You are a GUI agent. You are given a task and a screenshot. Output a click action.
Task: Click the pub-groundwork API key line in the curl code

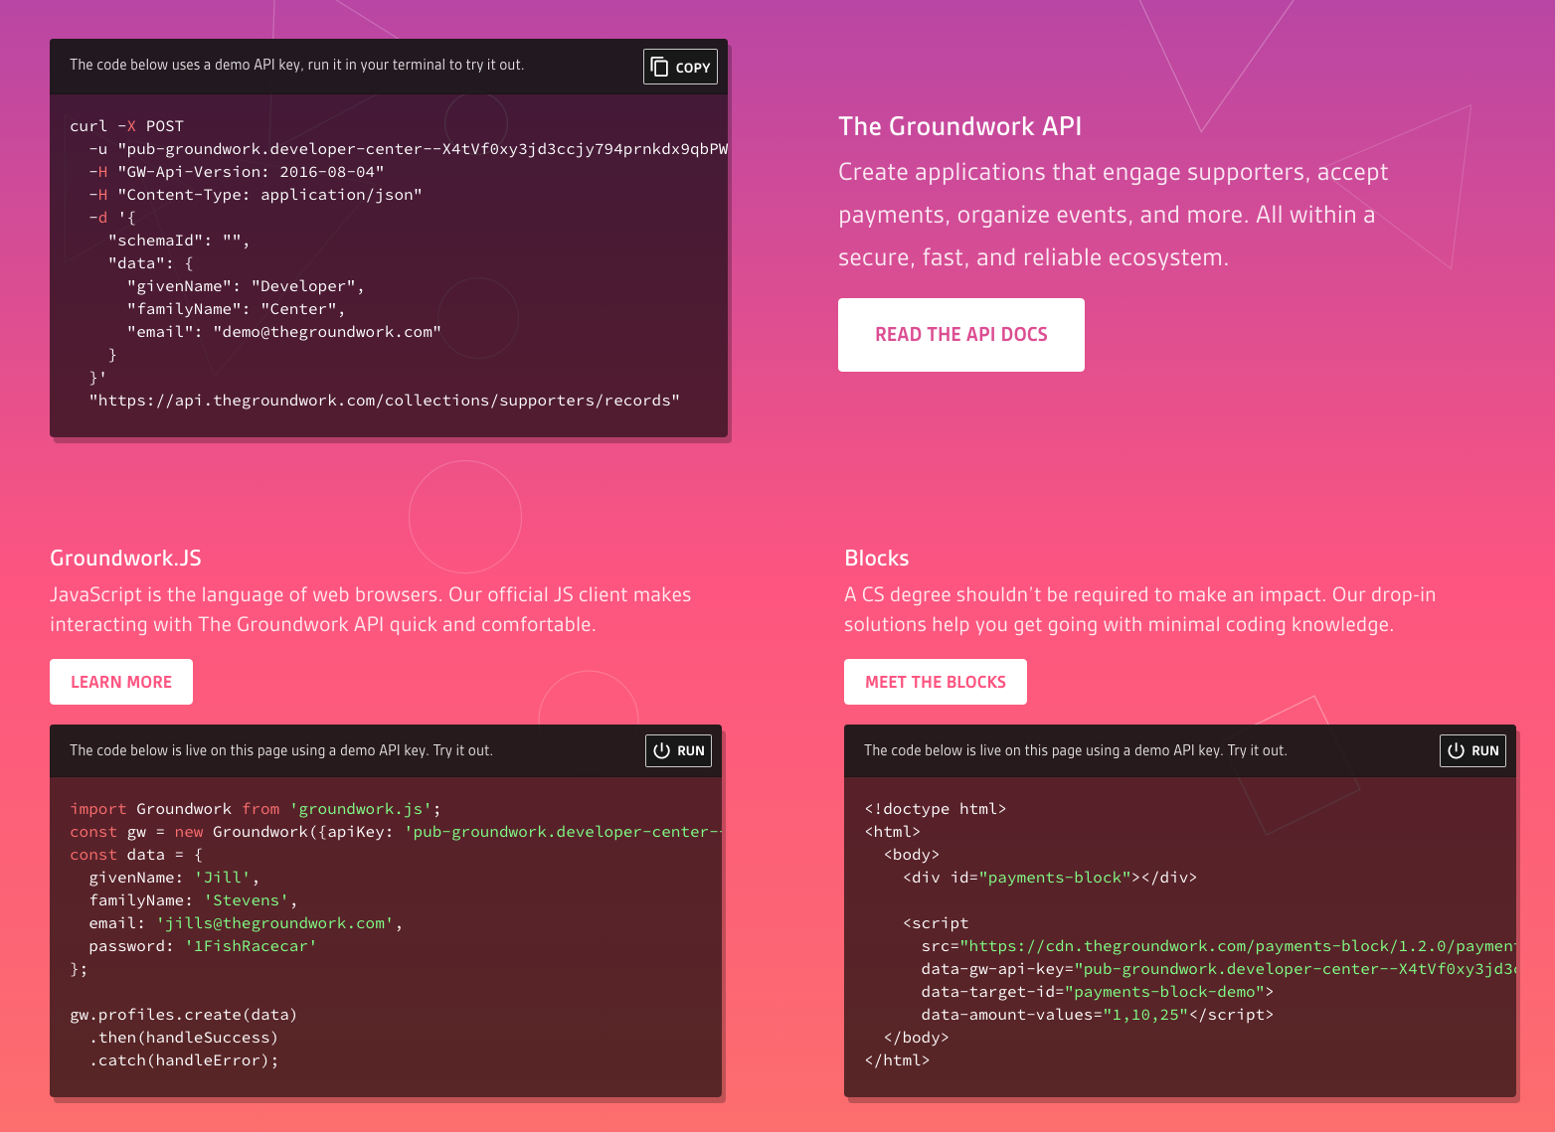tap(408, 149)
